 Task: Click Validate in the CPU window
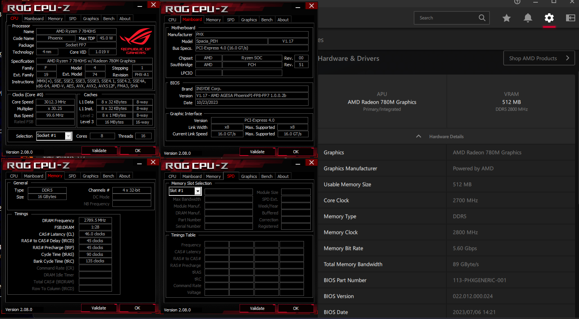tap(99, 151)
